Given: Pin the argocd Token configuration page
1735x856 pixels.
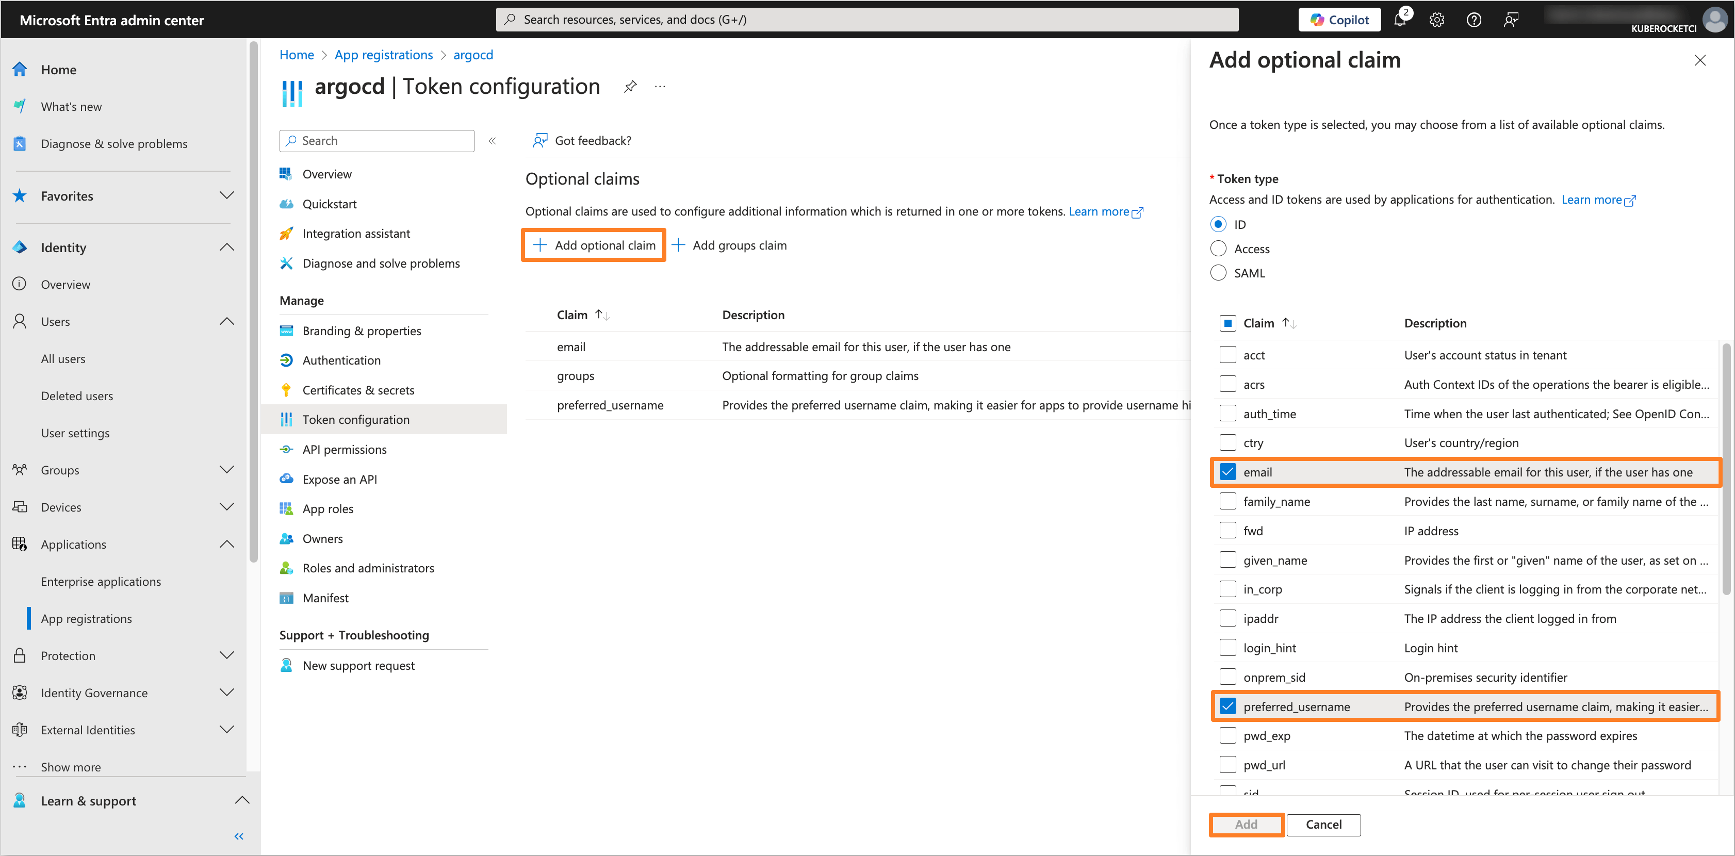Looking at the screenshot, I should tap(630, 86).
